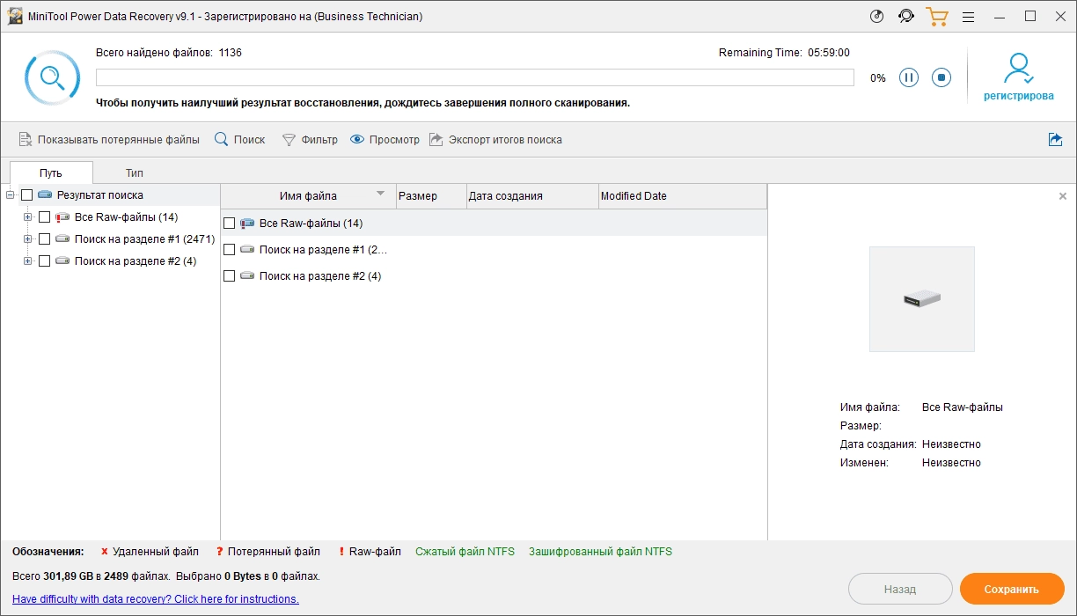Check Все Raw-файлы (14) in file list
1077x616 pixels.
click(229, 224)
